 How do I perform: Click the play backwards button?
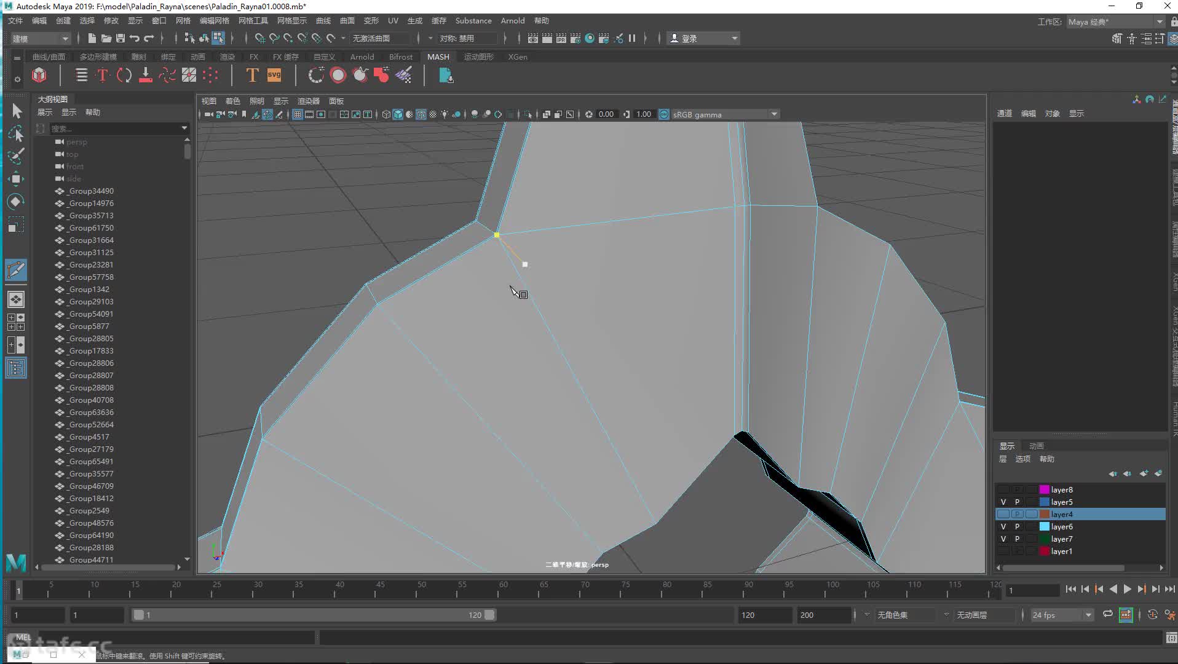(x=1113, y=589)
